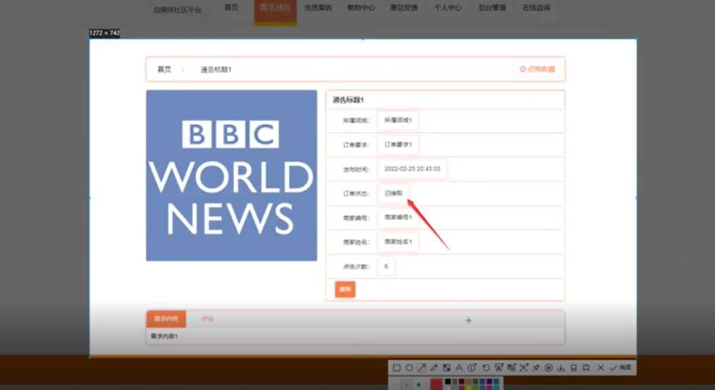Click the 已接取 order status value

393,193
